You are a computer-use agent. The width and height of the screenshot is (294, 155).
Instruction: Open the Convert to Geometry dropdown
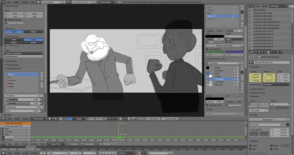pos(24,53)
